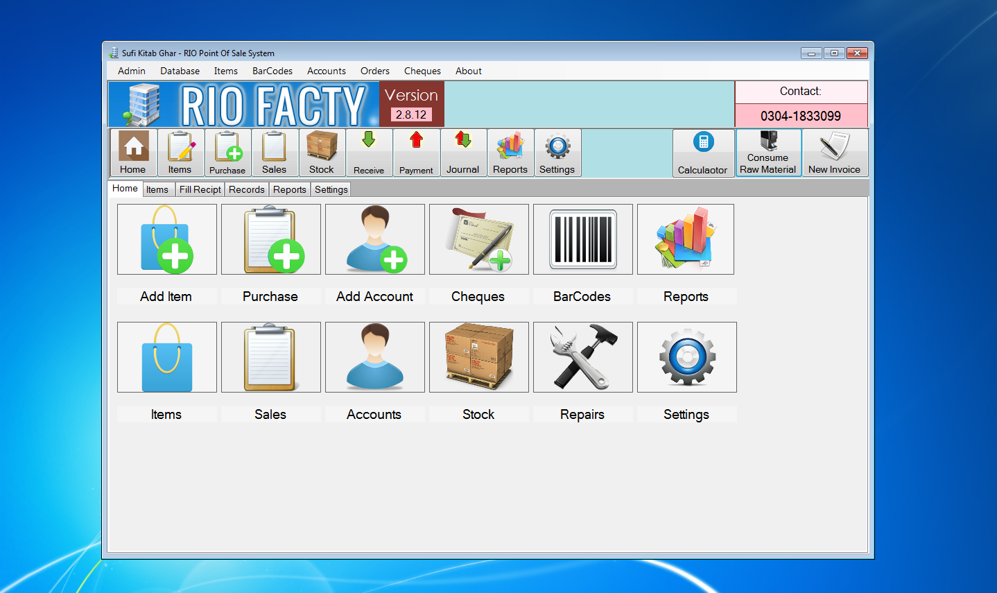Start a New Invoice

point(835,152)
